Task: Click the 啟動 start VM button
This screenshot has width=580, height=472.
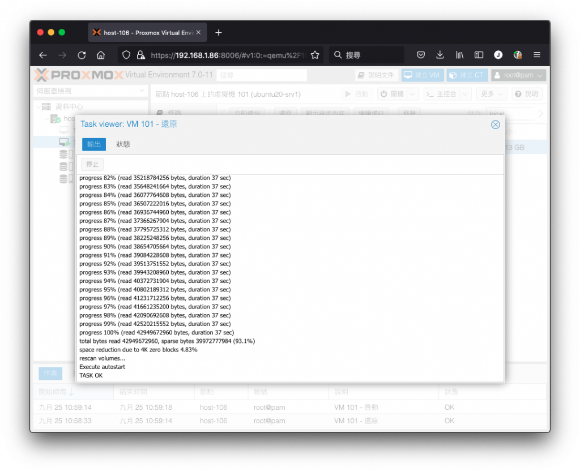Action: click(x=357, y=95)
